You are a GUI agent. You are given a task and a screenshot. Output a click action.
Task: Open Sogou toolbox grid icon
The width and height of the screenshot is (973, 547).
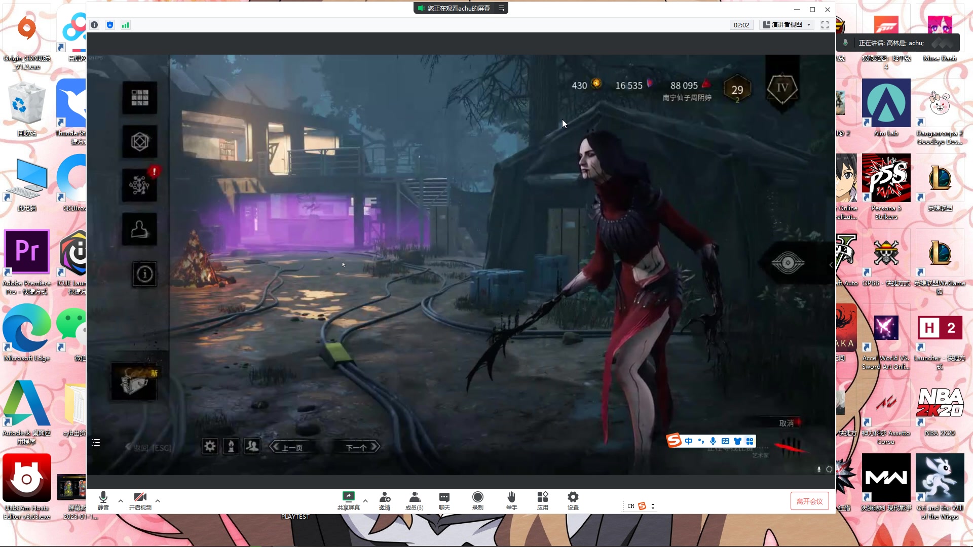pyautogui.click(x=750, y=441)
